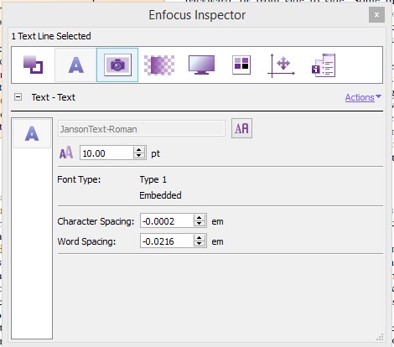Image resolution: width=394 pixels, height=347 pixels.
Task: Click the '1 Text Line Selected' label
Action: click(51, 36)
